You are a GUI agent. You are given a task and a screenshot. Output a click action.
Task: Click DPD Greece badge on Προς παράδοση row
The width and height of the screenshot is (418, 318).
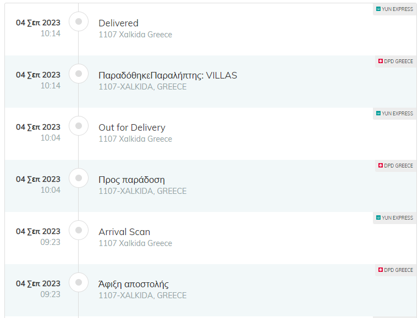[x=395, y=165]
